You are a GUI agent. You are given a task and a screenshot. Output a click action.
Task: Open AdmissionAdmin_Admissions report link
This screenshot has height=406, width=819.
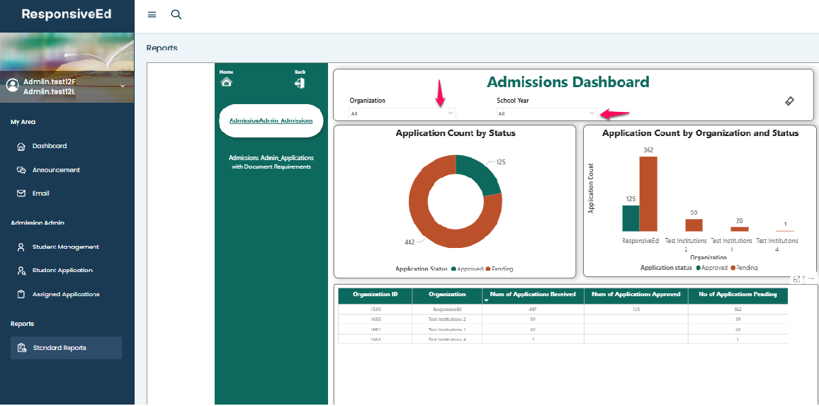coord(271,120)
